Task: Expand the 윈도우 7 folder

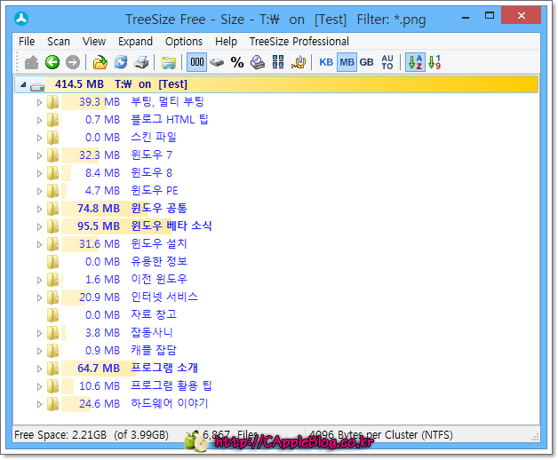Action: click(x=39, y=155)
